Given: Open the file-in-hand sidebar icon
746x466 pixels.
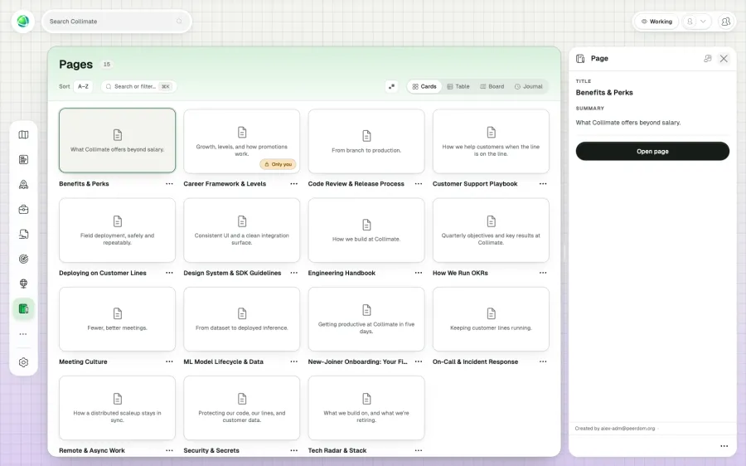Looking at the screenshot, I should 23,234.
